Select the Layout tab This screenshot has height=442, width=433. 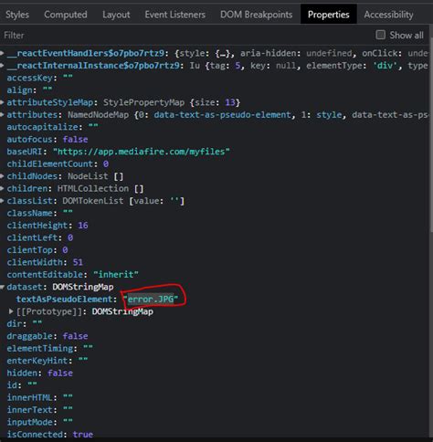[x=116, y=15]
